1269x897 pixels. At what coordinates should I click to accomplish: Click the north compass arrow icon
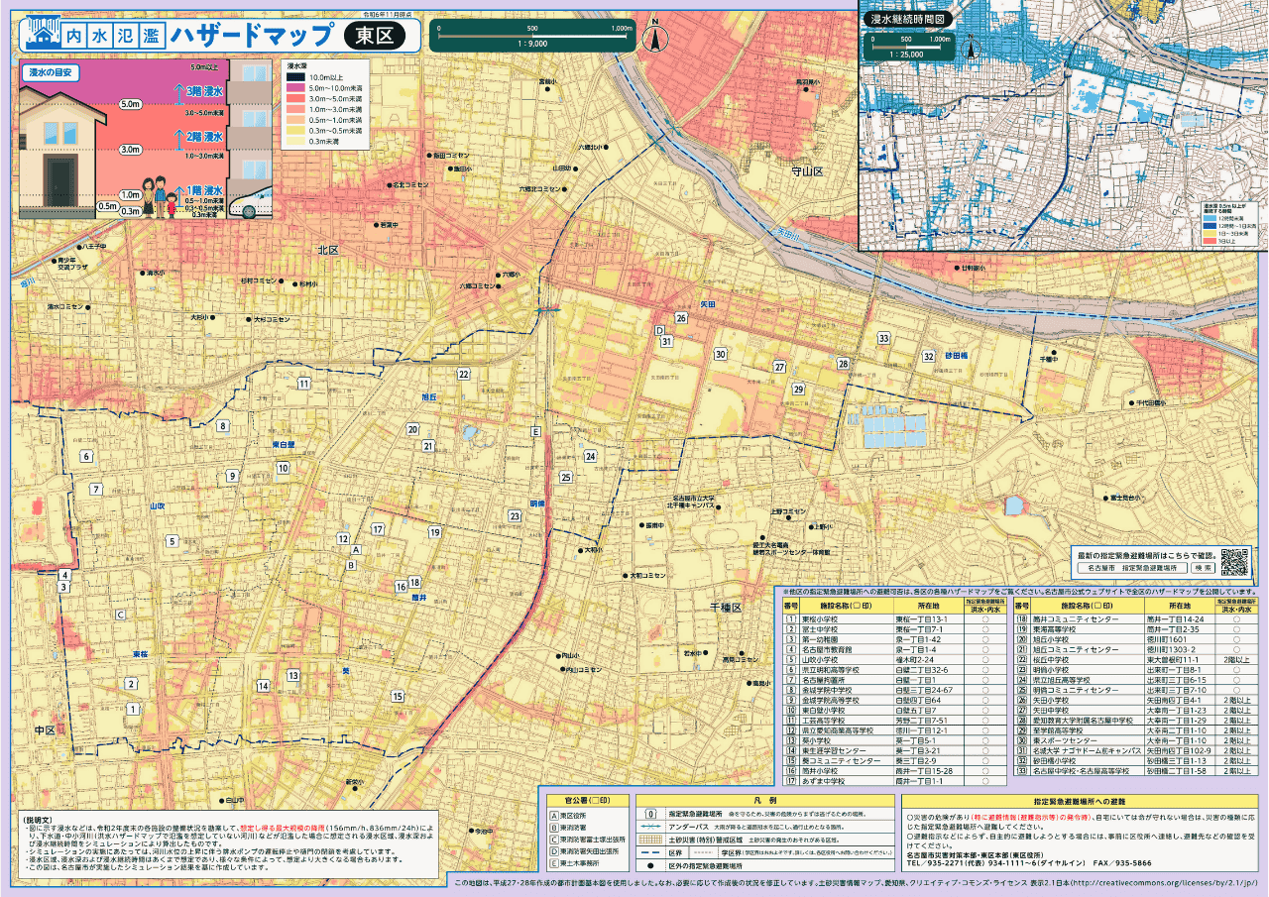(654, 38)
